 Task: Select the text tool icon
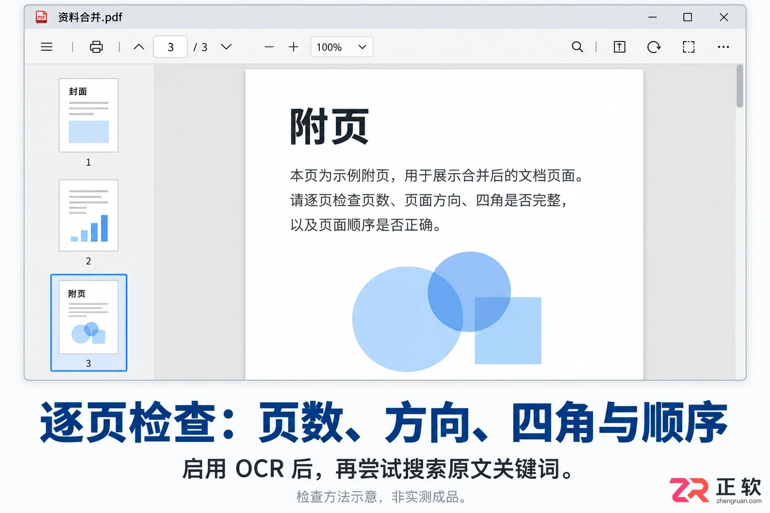[619, 47]
